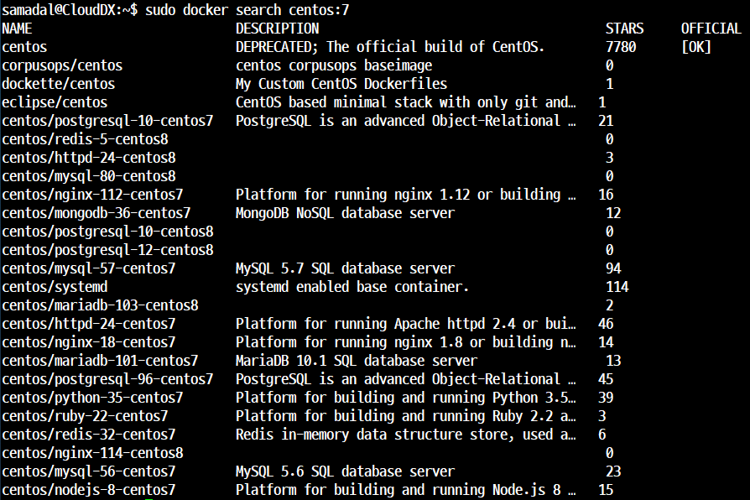The width and height of the screenshot is (750, 500).
Task: Click centos/nodejs-8-centos7 row name
Action: pyautogui.click(x=89, y=490)
